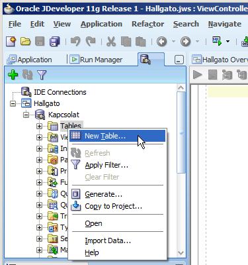Click the Back navigation arrow icon

tap(161, 42)
